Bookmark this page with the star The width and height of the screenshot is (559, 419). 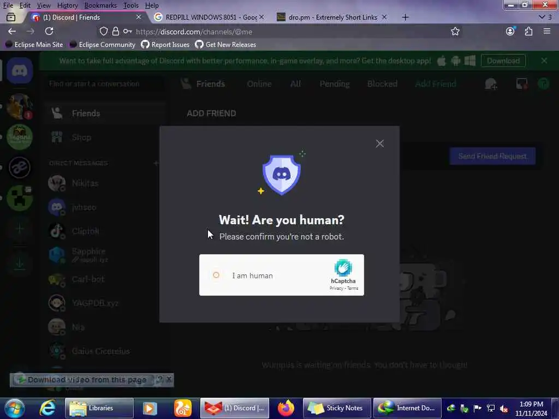(455, 31)
